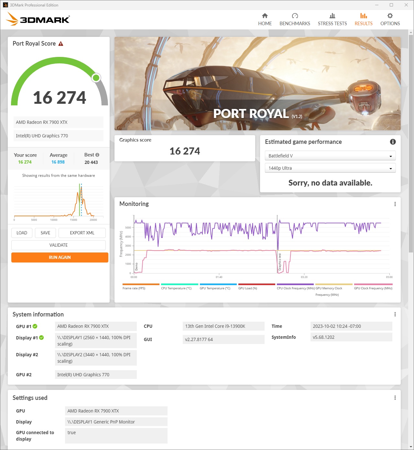414x450 pixels.
Task: Open the Stress Tests chart icon
Action: (x=332, y=16)
